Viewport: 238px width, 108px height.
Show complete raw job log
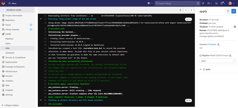pyautogui.click(x=180, y=10)
